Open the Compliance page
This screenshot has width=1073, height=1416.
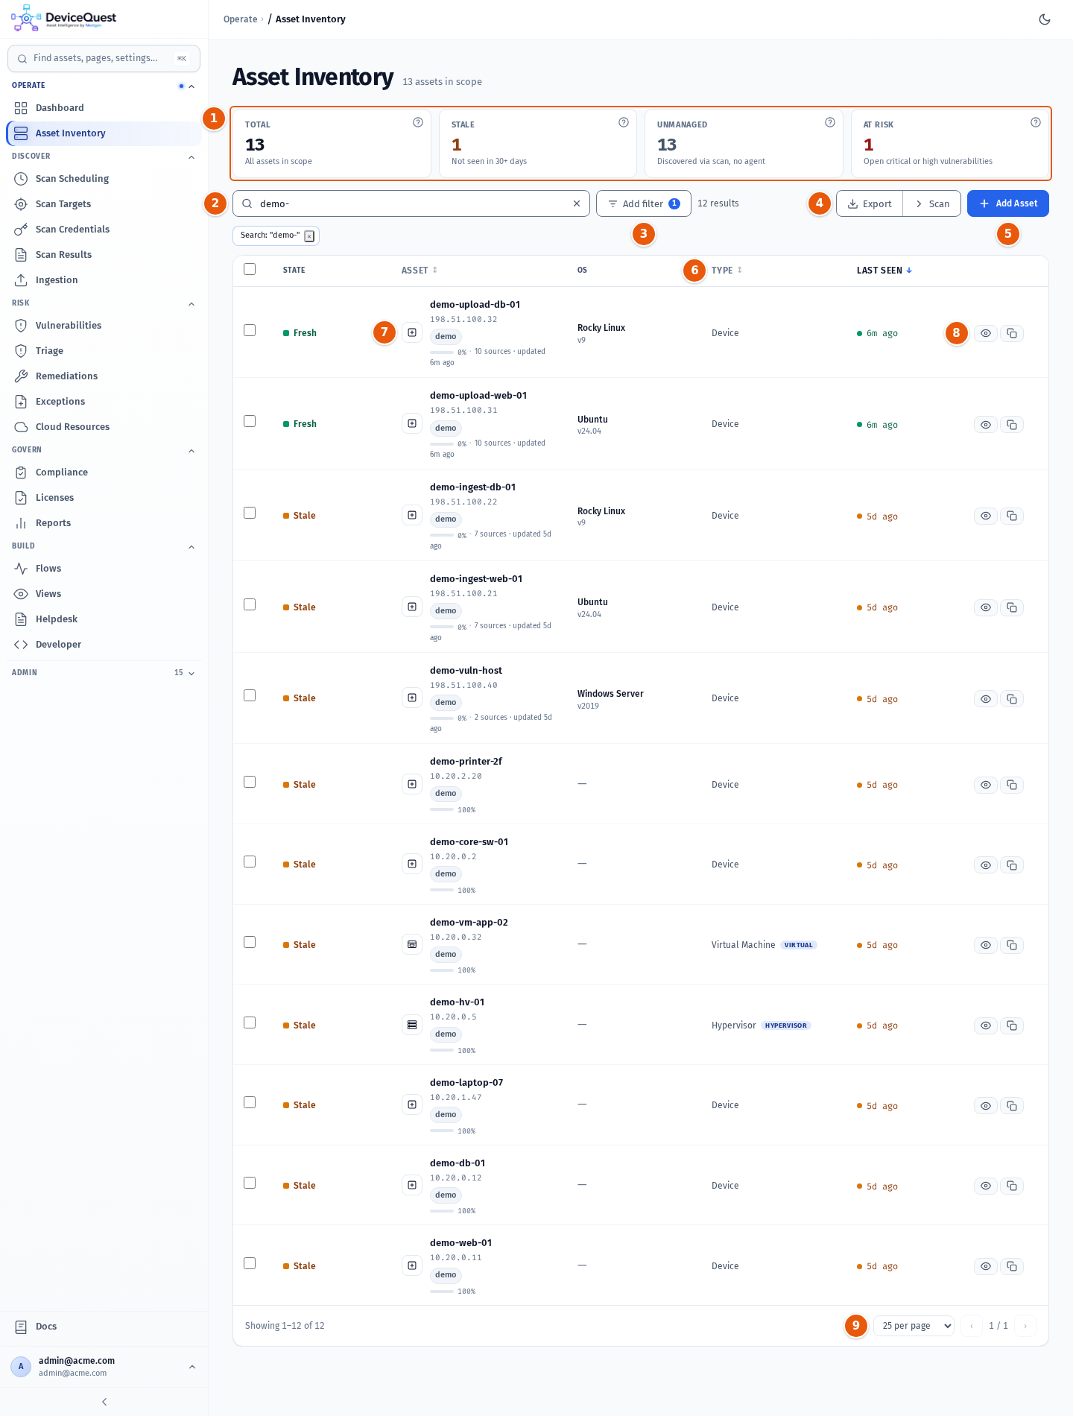(x=104, y=472)
